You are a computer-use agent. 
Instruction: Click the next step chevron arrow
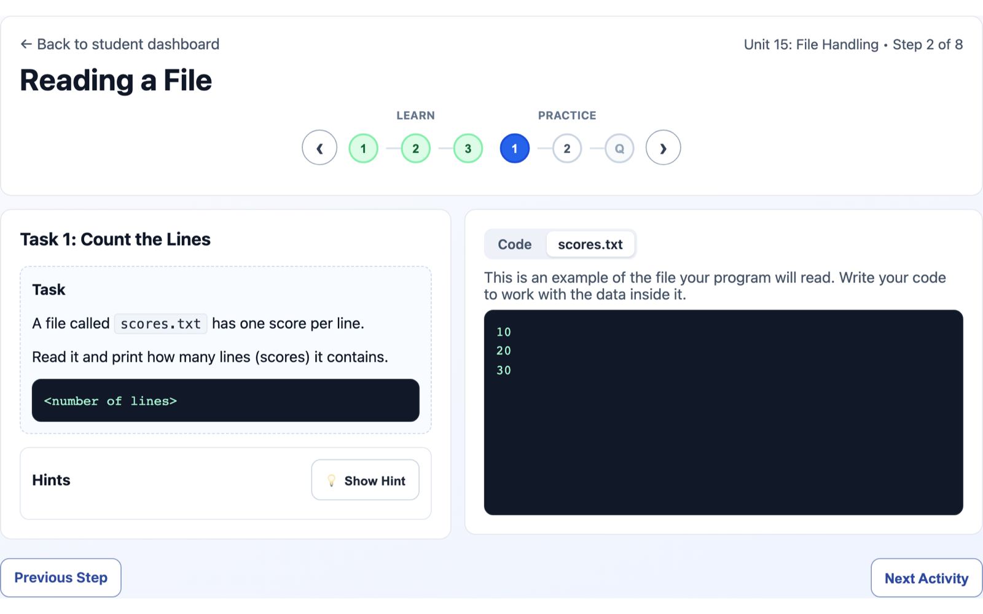663,148
